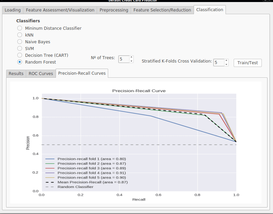Focus the Nº of Trees input field

(x=124, y=59)
